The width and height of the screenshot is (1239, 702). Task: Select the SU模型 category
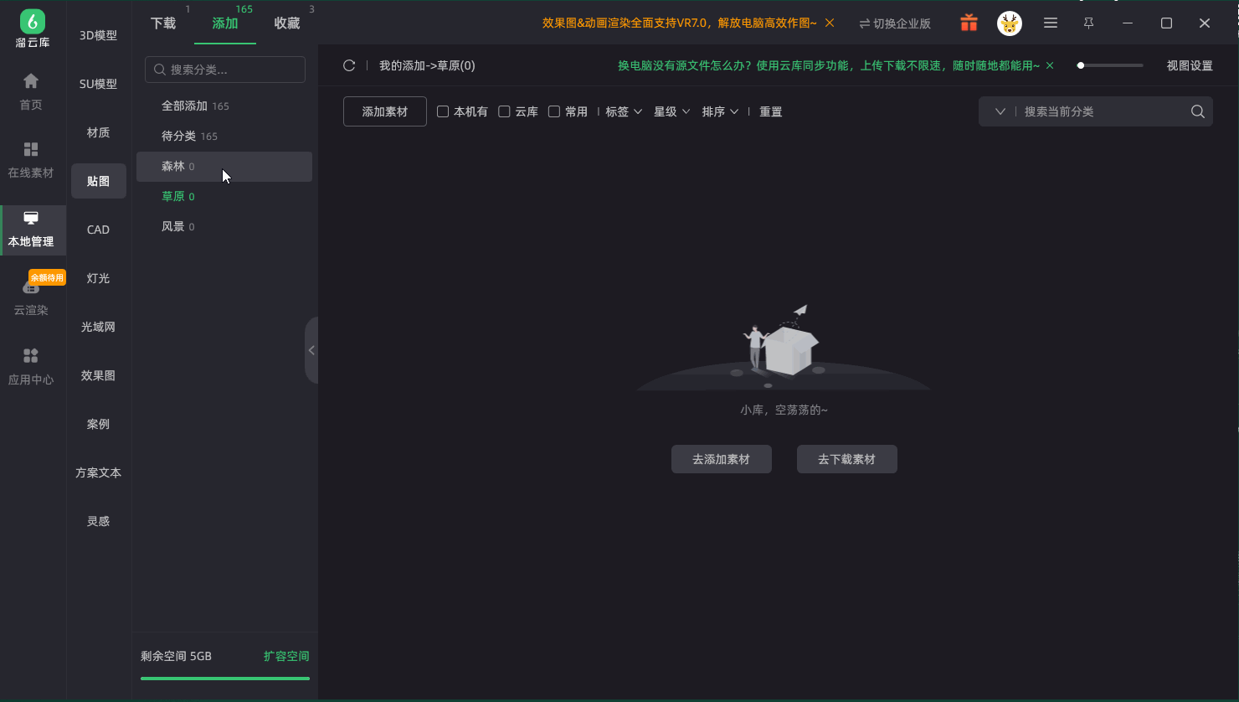coord(99,84)
